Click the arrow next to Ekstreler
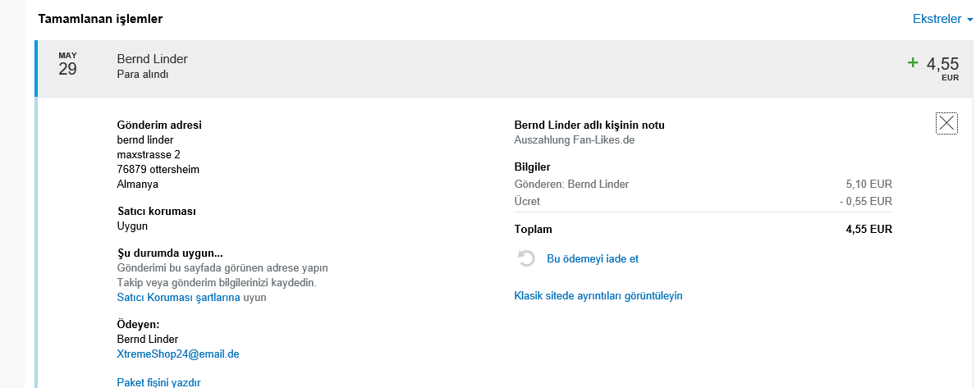976x388 pixels. [x=969, y=19]
